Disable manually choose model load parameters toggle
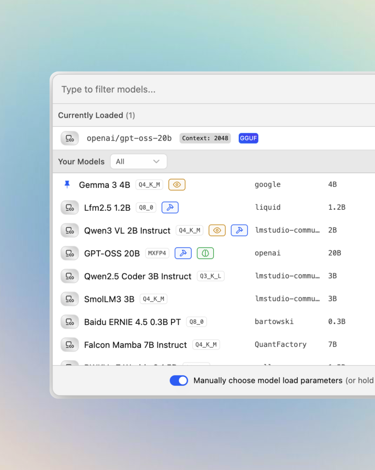 coord(179,380)
